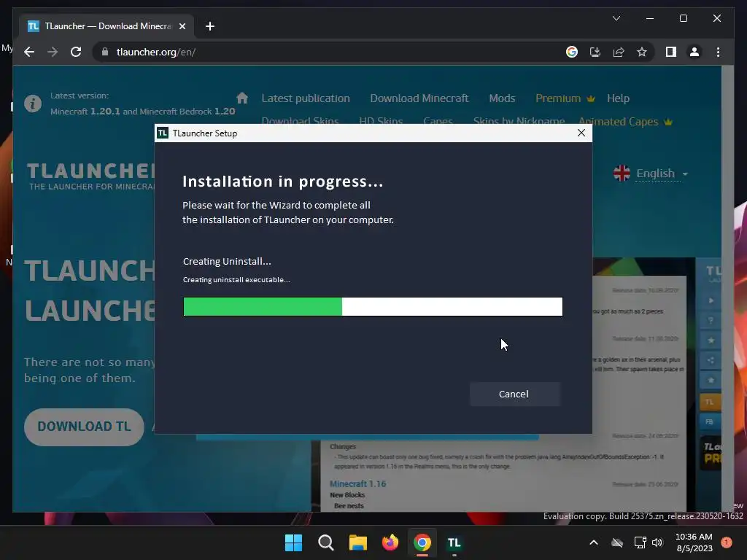The width and height of the screenshot is (747, 560).
Task: Select the TLauncher — Download Minecraft tab
Action: pos(107,26)
